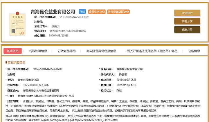The height and width of the screenshot is (122, 209).
Task: Go to the 列入经营异常名录信息 tab
Action: [101, 51]
